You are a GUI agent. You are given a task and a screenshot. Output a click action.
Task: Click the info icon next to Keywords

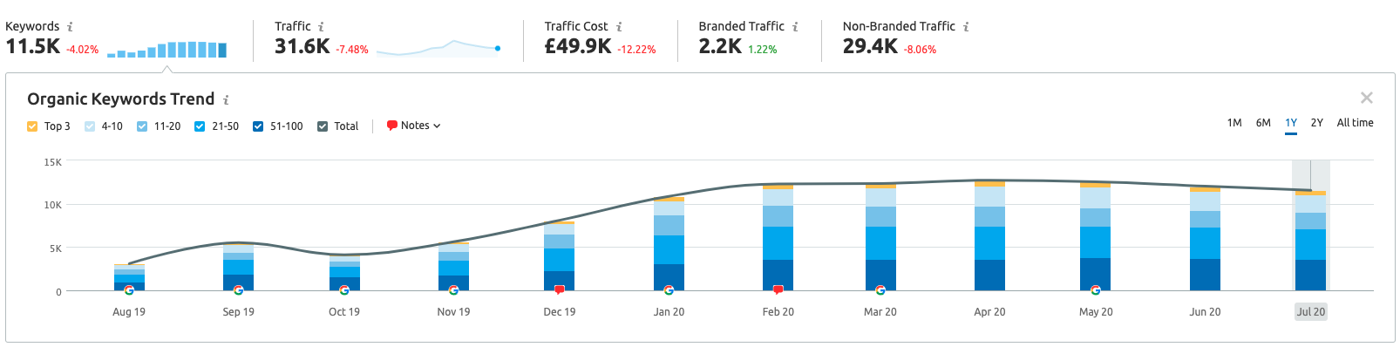tap(70, 27)
